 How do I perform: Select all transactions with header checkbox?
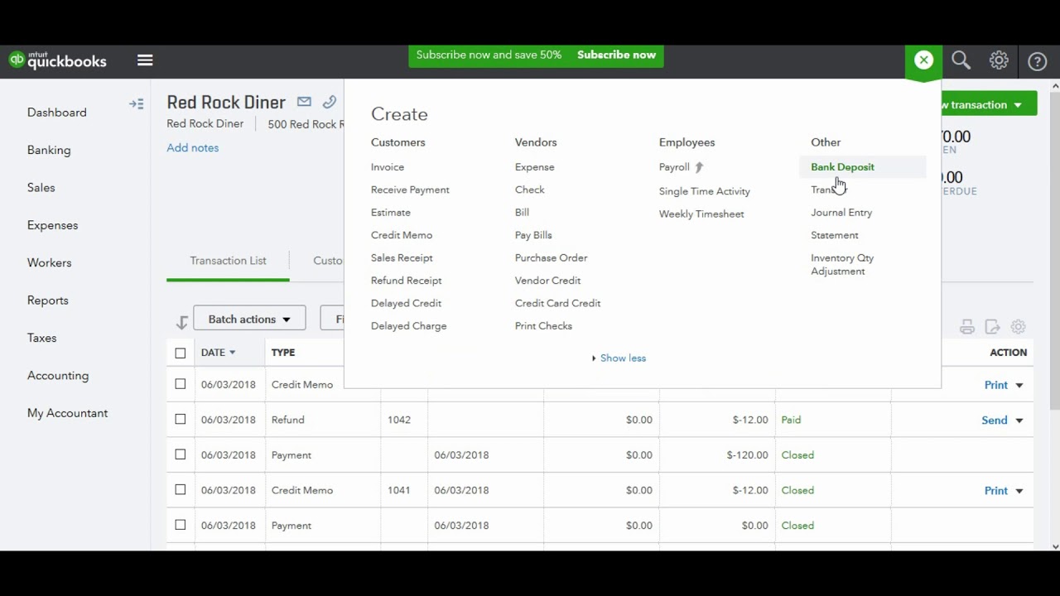(181, 353)
